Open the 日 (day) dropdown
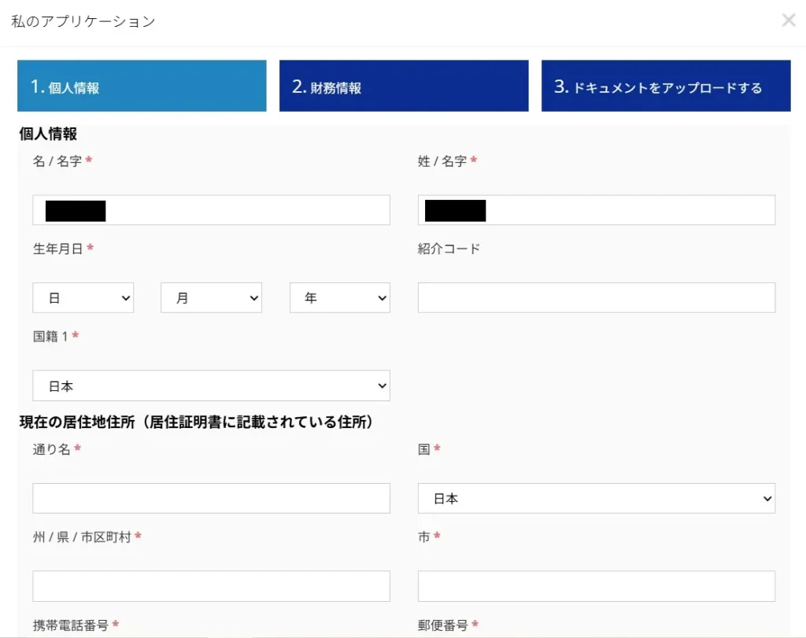 pos(83,297)
